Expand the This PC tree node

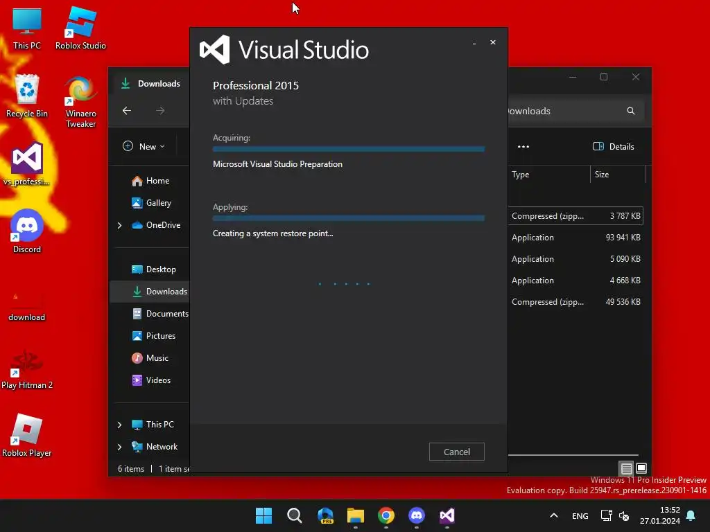click(119, 425)
